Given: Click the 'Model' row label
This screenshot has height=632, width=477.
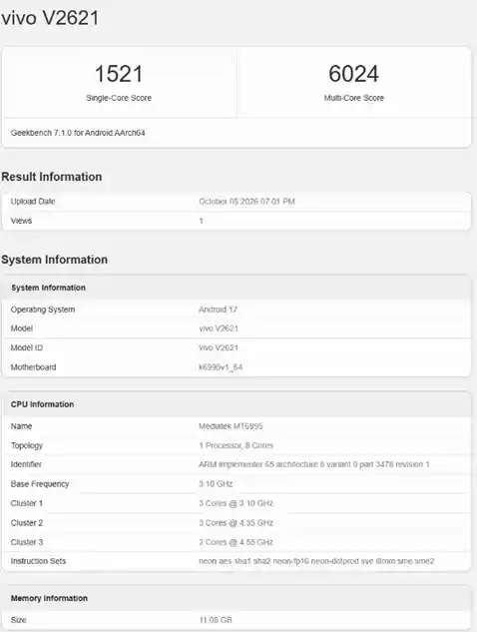Looking at the screenshot, I should point(22,328).
